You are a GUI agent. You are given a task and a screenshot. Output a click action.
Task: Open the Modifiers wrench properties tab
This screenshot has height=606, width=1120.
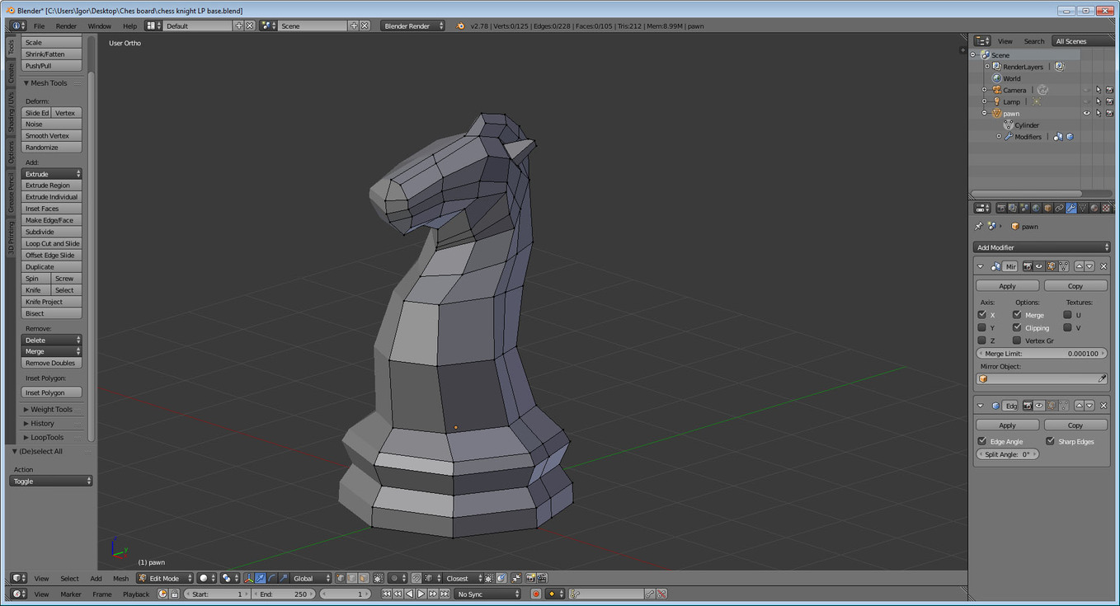(x=1071, y=209)
